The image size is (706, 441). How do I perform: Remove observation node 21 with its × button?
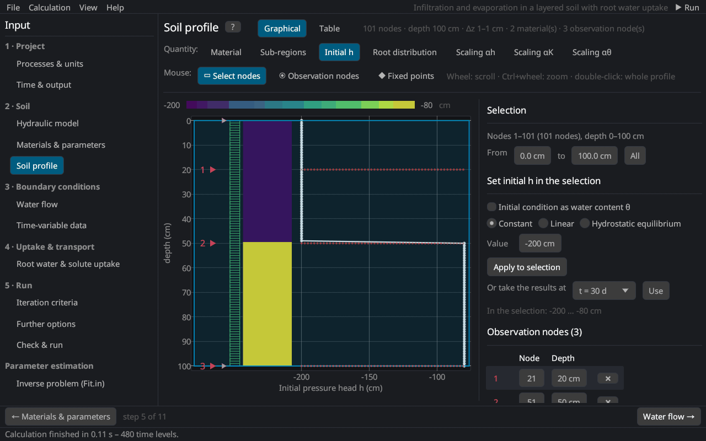[608, 379]
